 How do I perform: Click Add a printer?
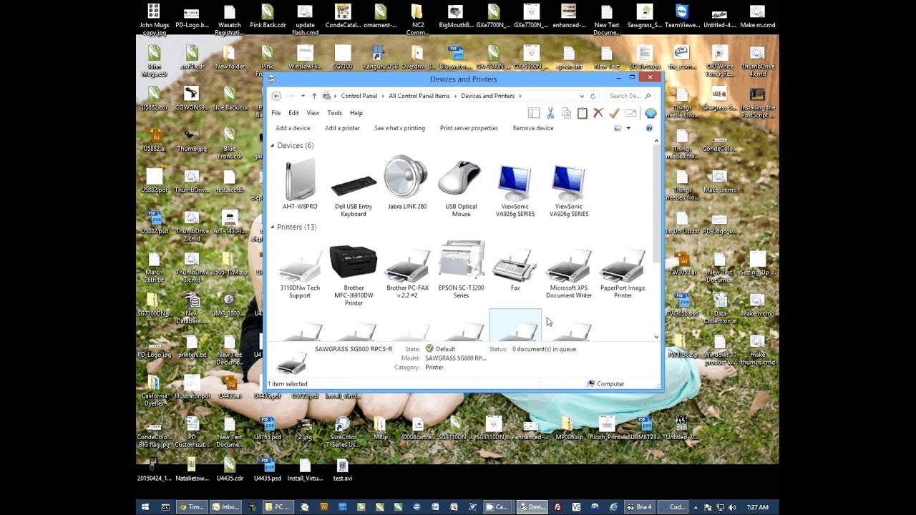tap(342, 128)
